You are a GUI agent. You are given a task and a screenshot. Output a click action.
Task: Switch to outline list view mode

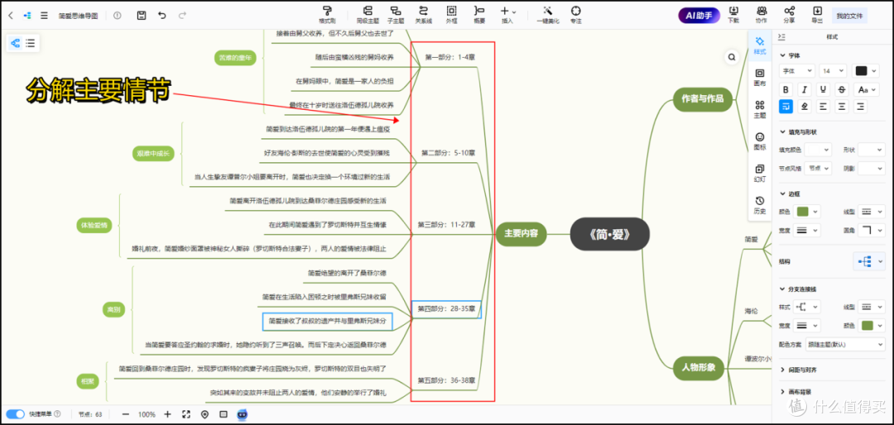(x=31, y=43)
